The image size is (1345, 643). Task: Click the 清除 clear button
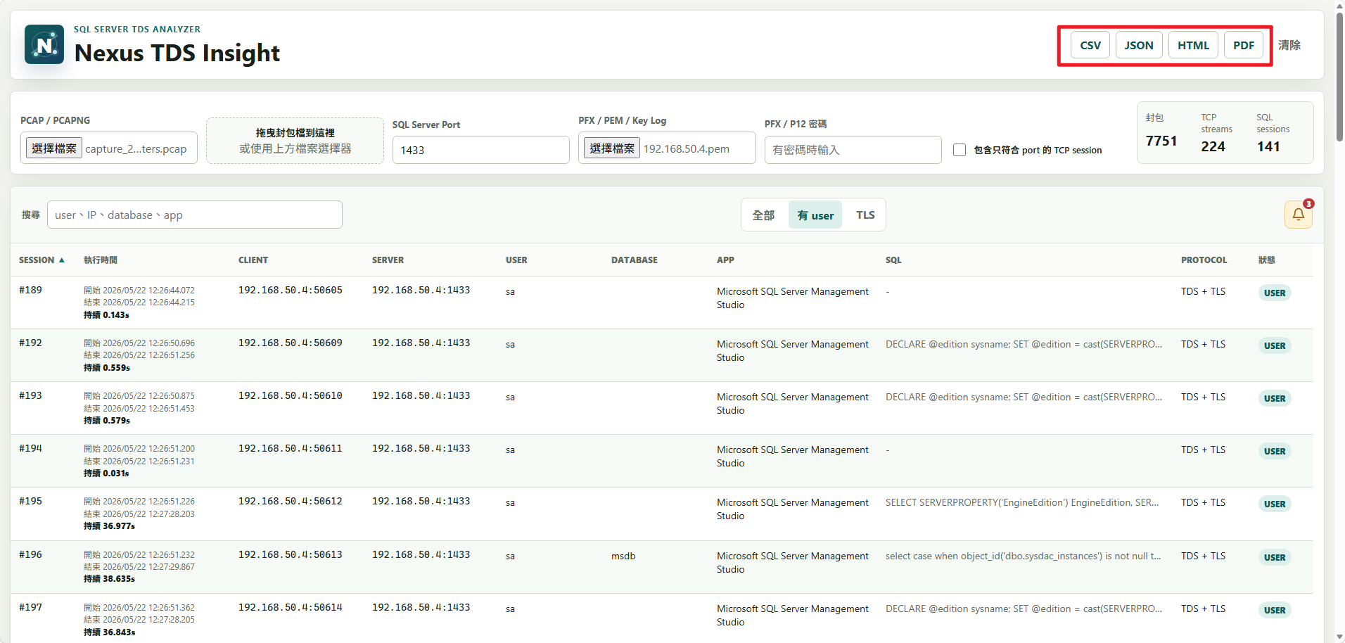1289,45
